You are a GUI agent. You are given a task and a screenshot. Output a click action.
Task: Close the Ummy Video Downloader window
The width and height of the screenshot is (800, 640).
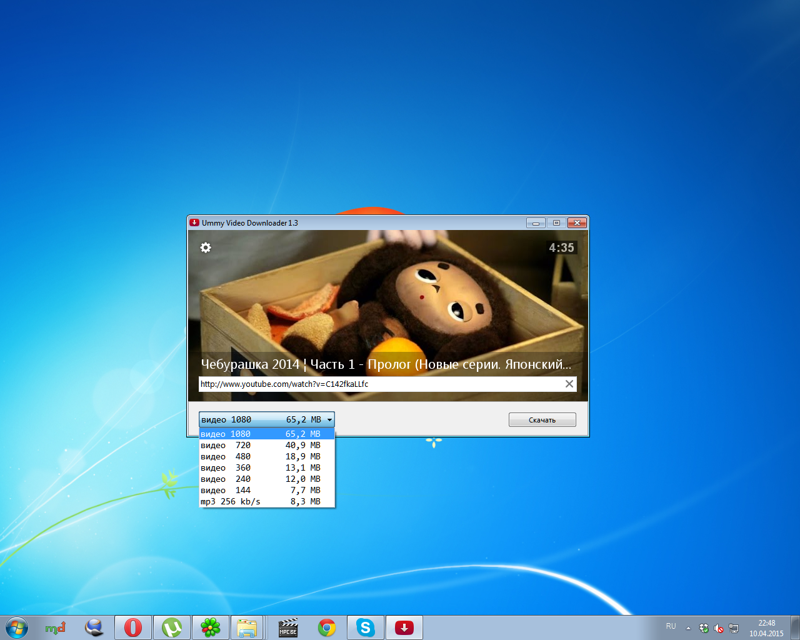(x=577, y=222)
